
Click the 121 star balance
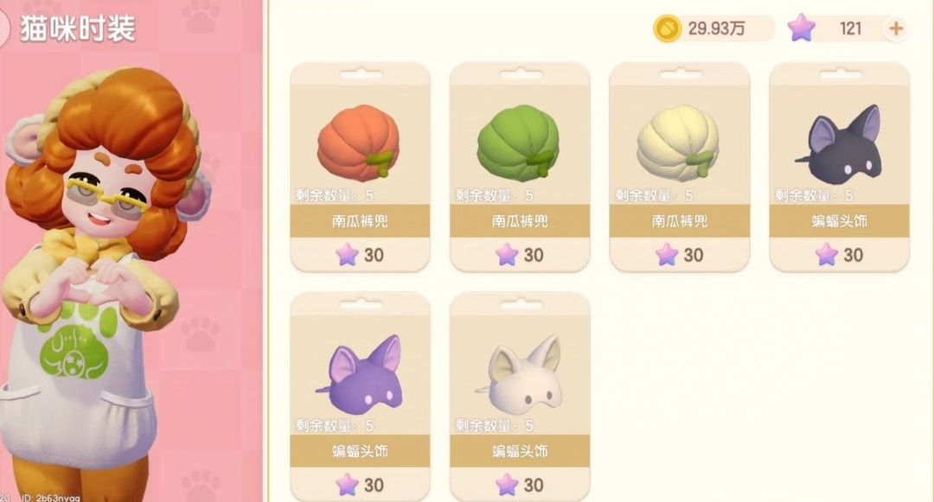(850, 28)
